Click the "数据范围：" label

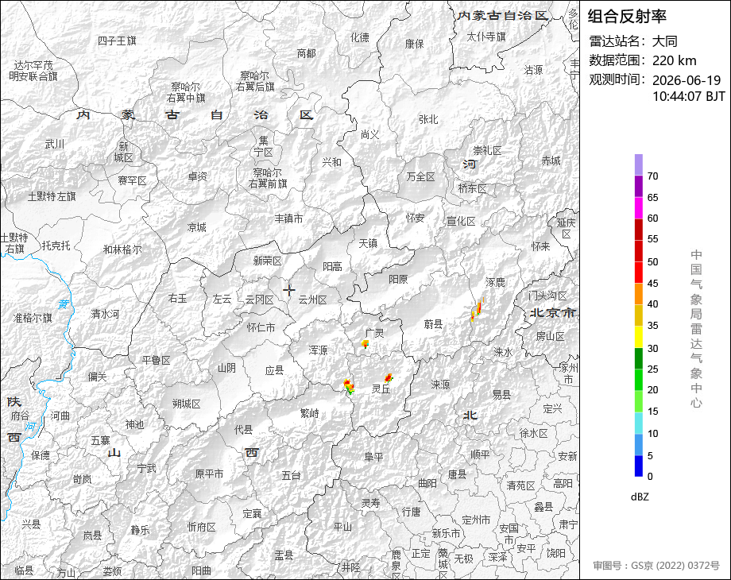click(619, 60)
